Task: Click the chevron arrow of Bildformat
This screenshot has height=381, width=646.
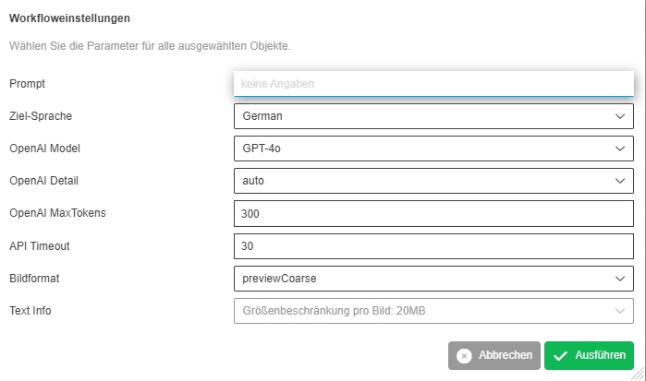Action: (x=620, y=278)
